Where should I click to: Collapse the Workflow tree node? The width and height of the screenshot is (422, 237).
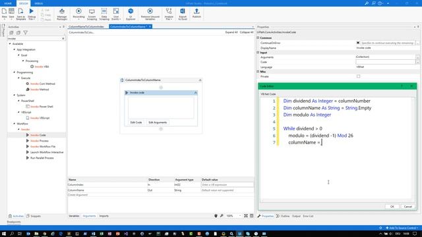15,124
